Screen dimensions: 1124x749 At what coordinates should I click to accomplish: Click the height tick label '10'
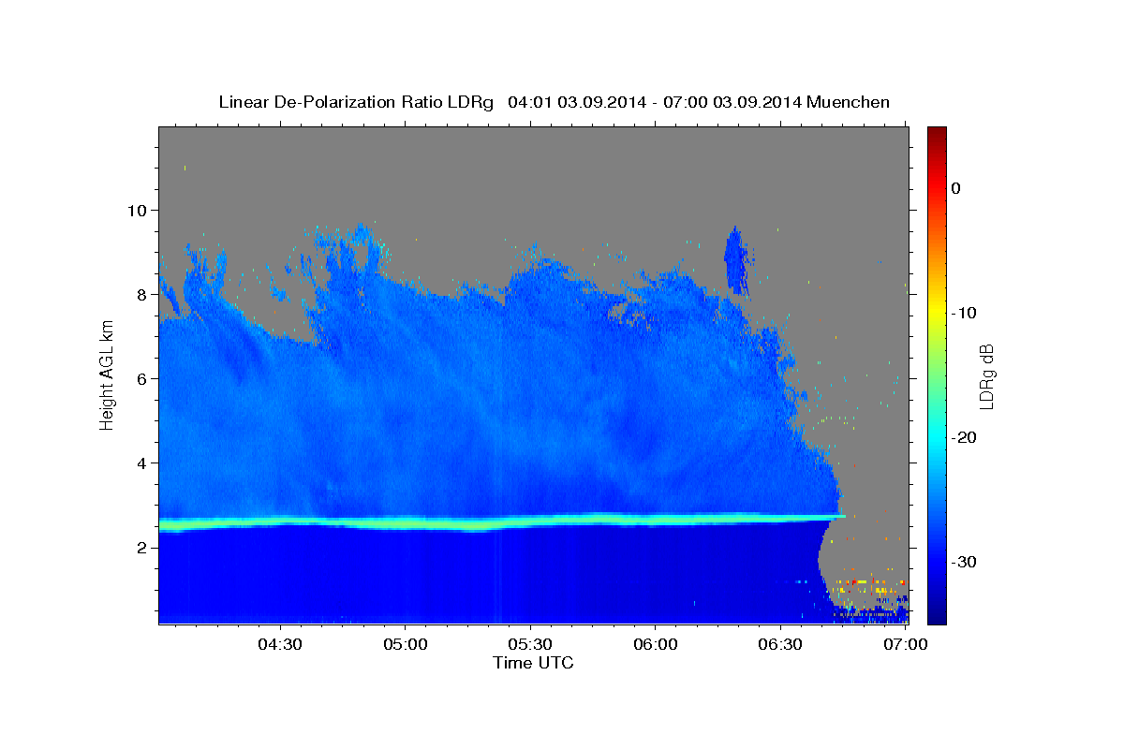[137, 210]
